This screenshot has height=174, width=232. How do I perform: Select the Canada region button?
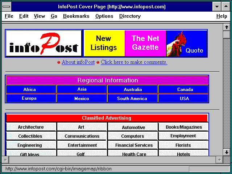point(183,90)
